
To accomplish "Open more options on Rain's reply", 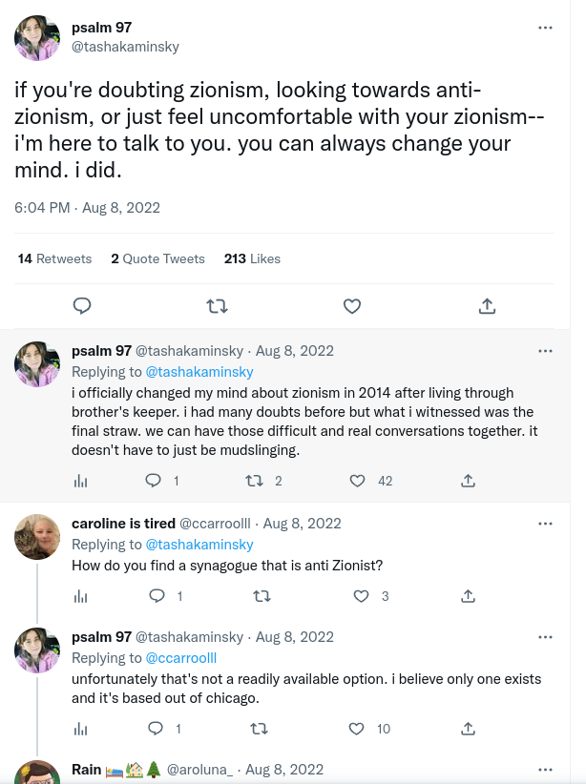I will coord(545,769).
